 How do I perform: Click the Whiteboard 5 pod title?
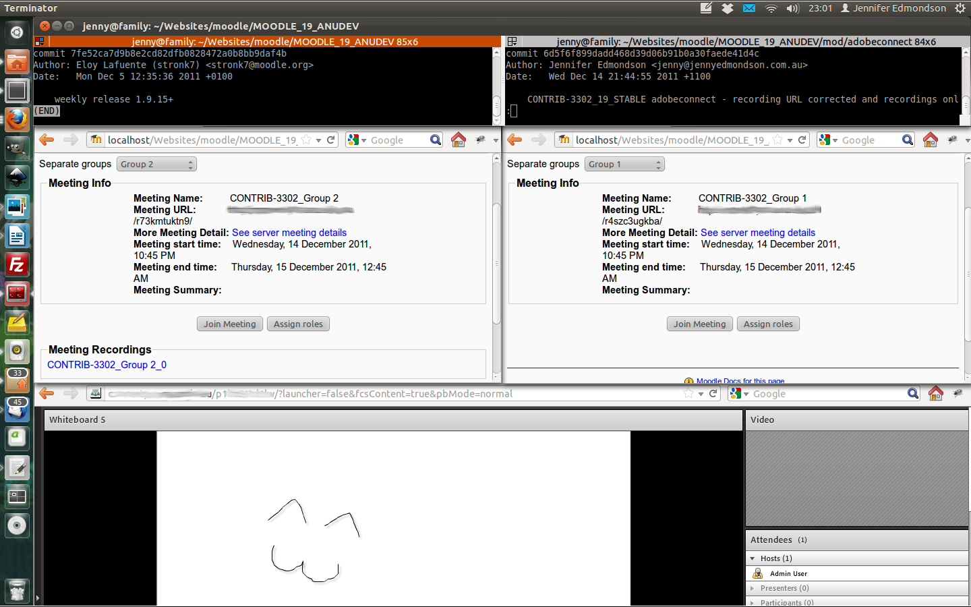pos(78,420)
